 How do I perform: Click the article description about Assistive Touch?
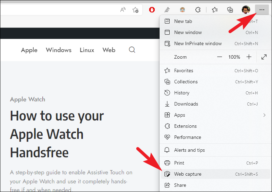click(71, 181)
